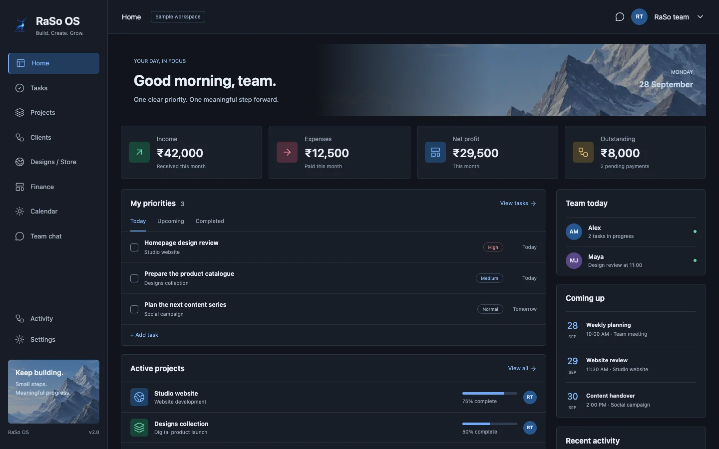Click the Outstanding payments icon

[x=583, y=152]
